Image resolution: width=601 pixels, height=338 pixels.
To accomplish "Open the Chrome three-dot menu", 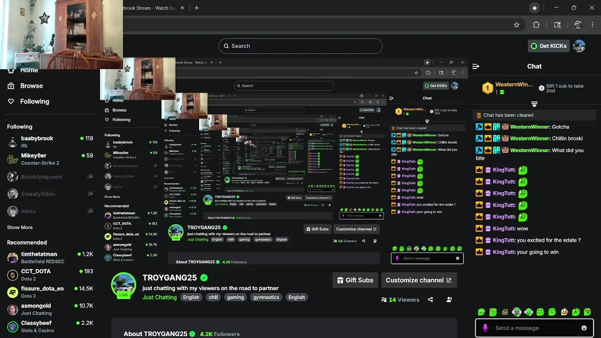I will 592,25.
